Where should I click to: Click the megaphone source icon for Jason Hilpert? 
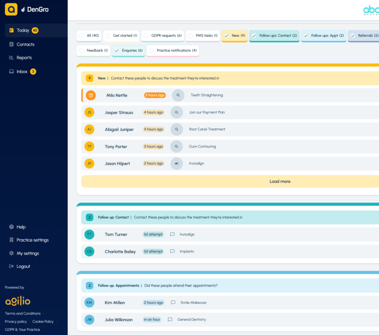(177, 163)
